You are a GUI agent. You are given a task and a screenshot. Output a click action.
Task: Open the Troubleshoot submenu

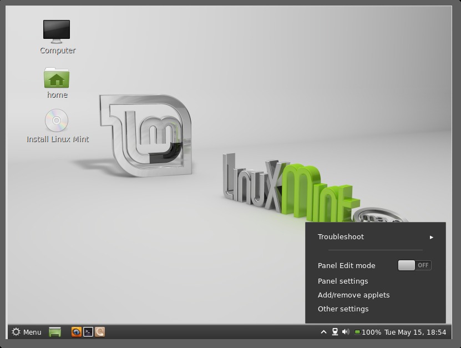pos(376,237)
